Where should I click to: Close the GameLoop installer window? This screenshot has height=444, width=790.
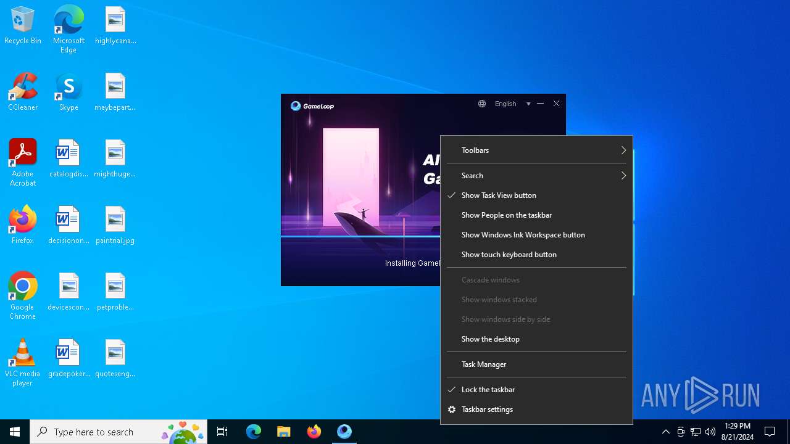(556, 104)
